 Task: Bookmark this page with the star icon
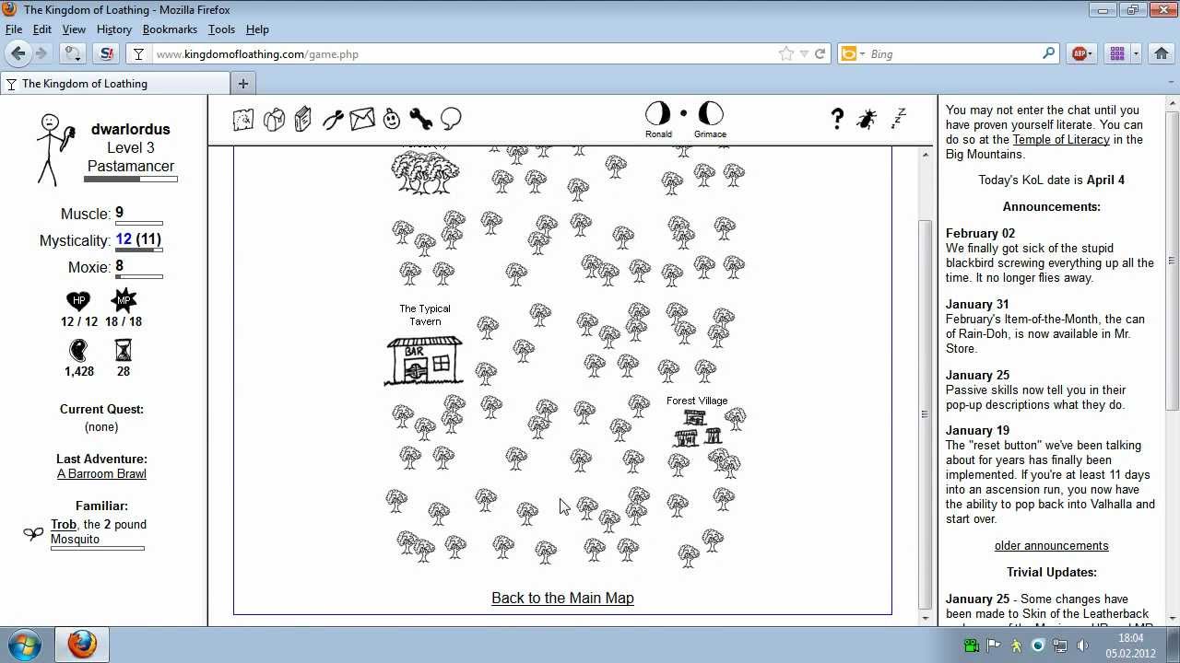pos(786,53)
